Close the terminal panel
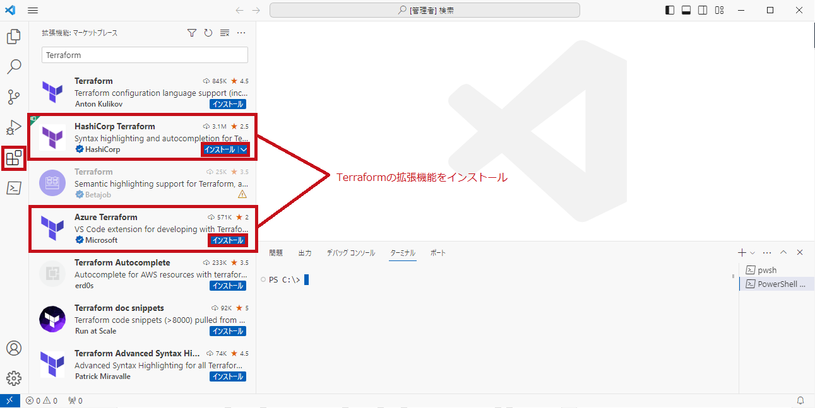This screenshot has width=815, height=408. pyautogui.click(x=800, y=252)
